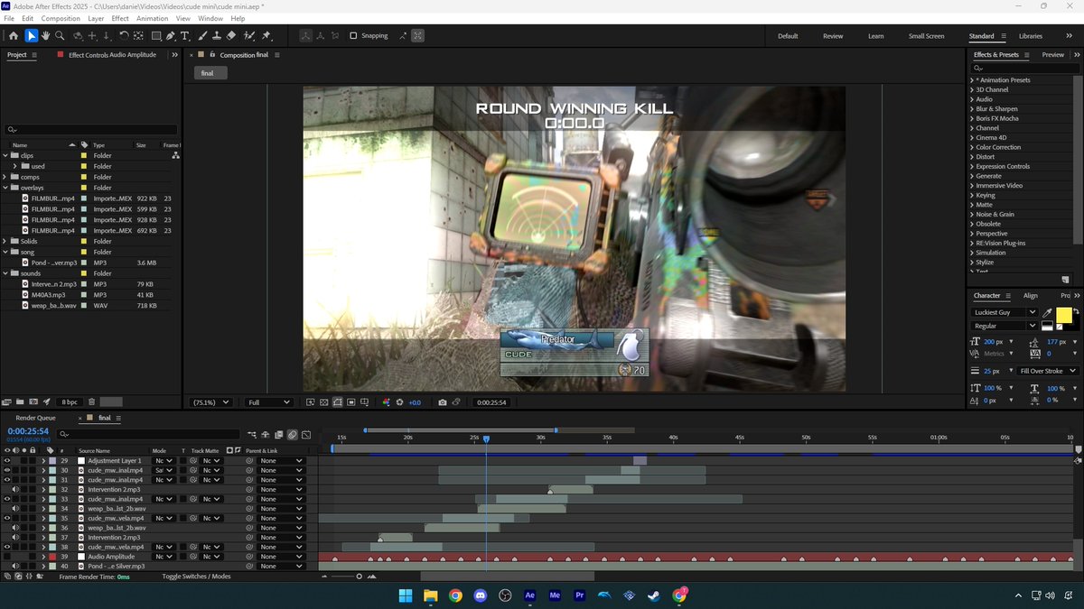The height and width of the screenshot is (609, 1084).
Task: Mute audio of layer 32 Intervention 2.mp3
Action: (x=15, y=490)
